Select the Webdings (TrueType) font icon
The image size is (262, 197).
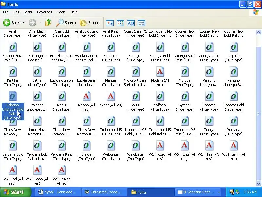pos(111,145)
